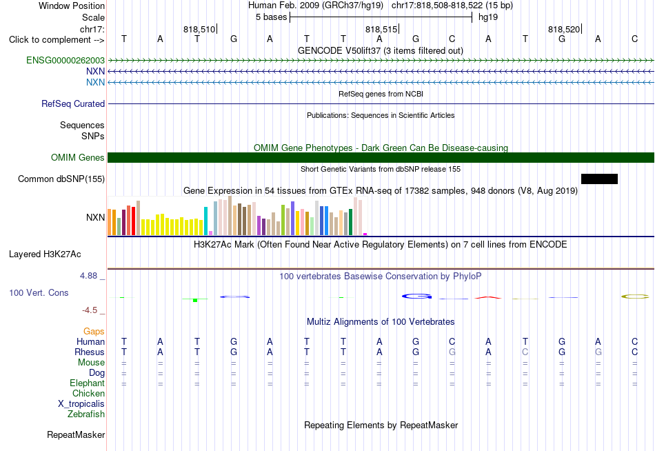Click the olive C conservation logo at right
Screen dimensions: 655x451
coord(635,297)
